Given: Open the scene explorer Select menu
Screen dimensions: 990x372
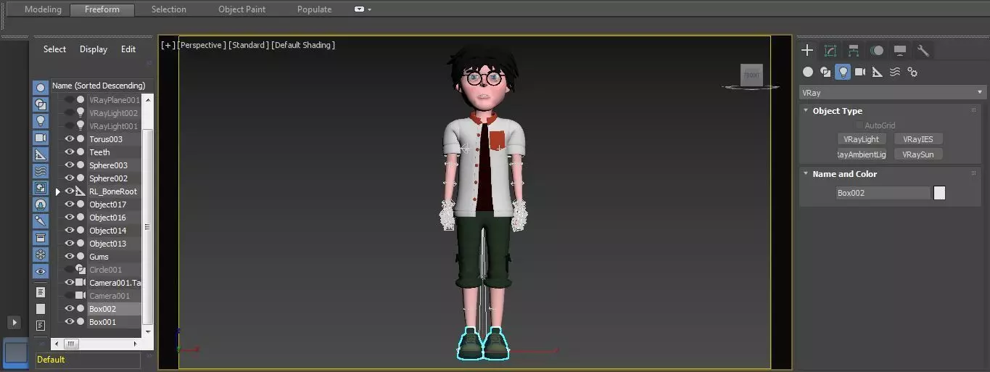Looking at the screenshot, I should [x=54, y=49].
